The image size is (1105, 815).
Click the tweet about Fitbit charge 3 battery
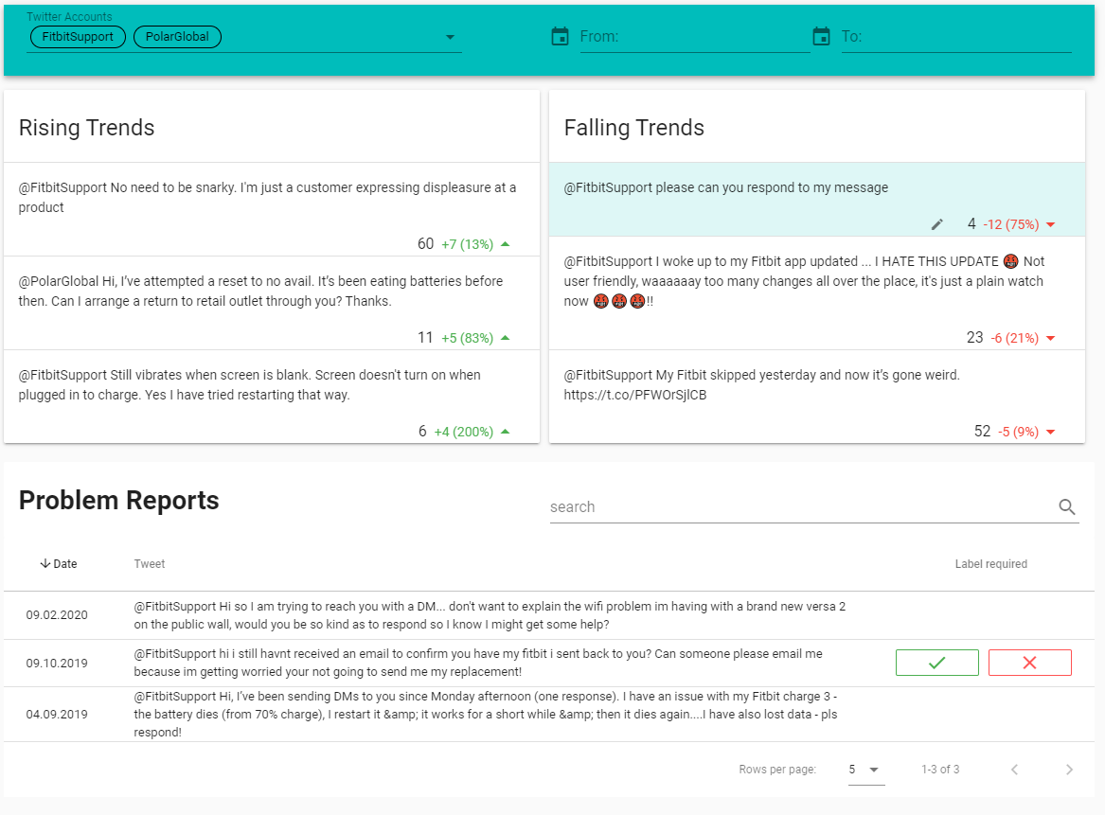click(x=486, y=715)
